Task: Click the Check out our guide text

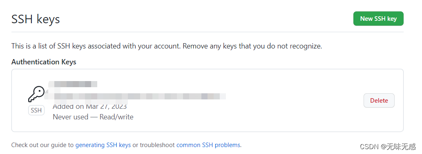Action: pyautogui.click(x=42, y=145)
